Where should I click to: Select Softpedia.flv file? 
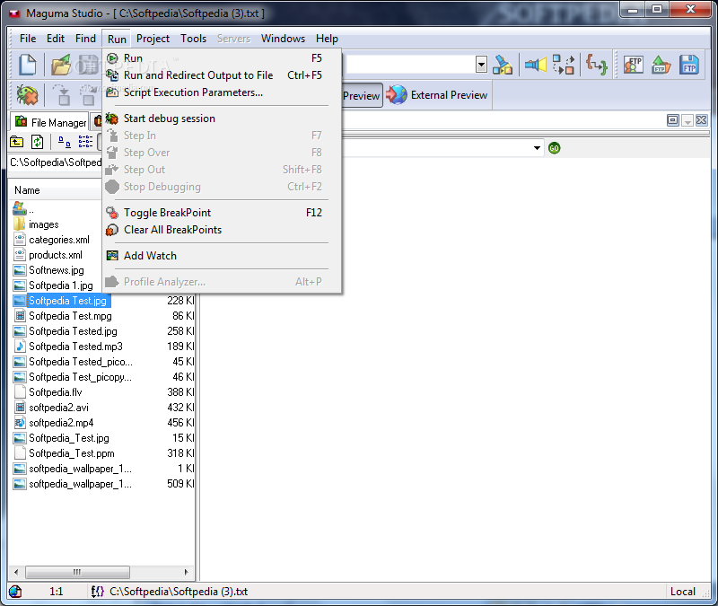pos(56,392)
